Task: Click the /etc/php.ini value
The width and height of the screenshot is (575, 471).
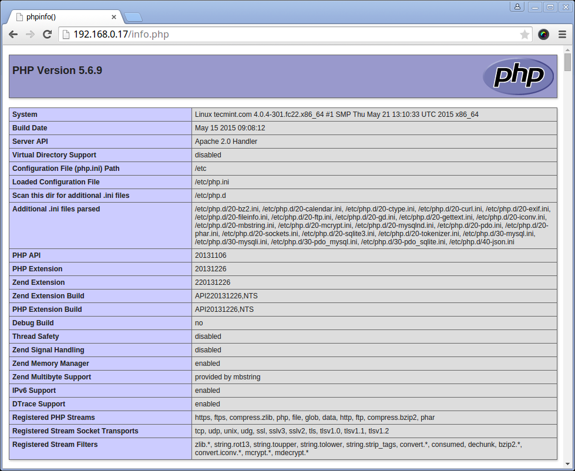Action: tap(212, 182)
